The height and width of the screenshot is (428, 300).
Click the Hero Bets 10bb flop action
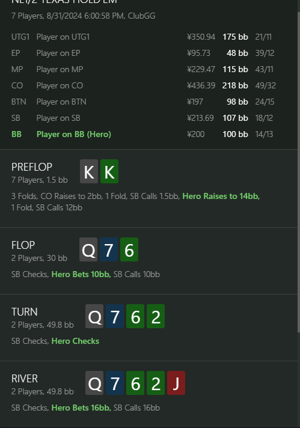pos(81,274)
